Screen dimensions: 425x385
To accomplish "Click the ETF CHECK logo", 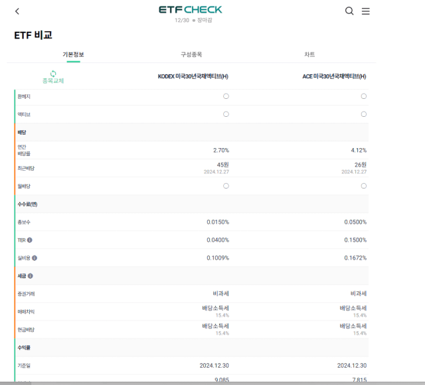I will (x=191, y=10).
